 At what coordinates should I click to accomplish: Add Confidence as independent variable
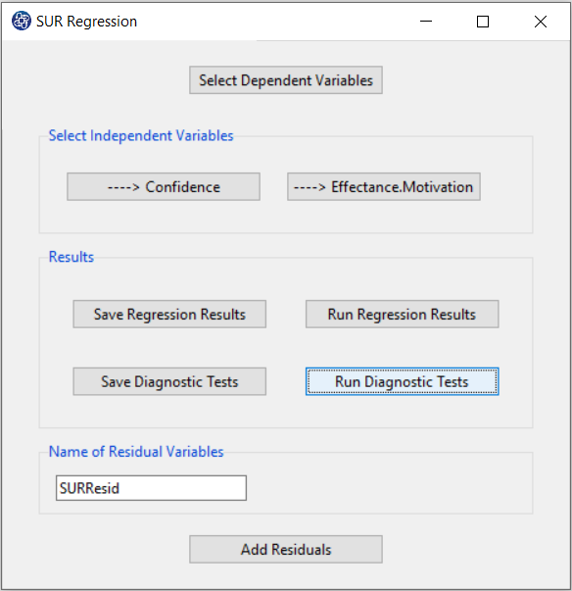(164, 187)
